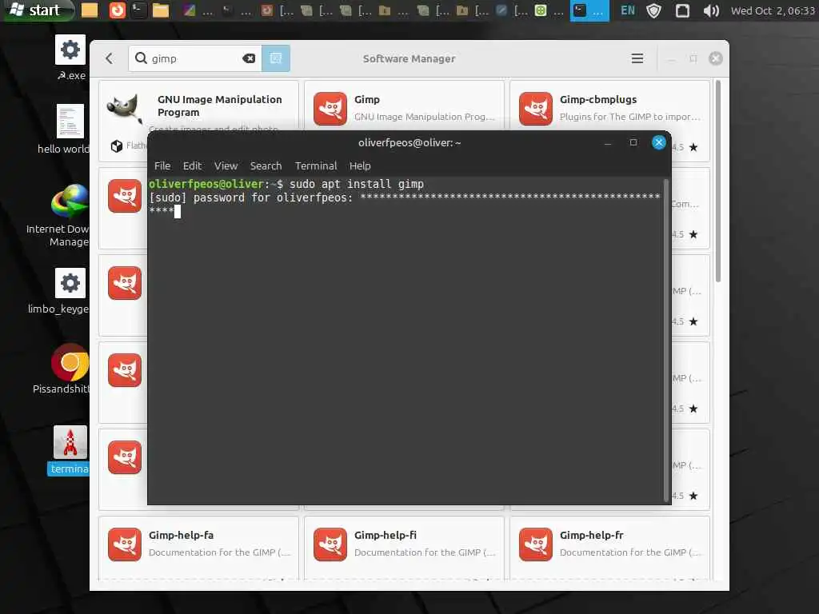Clear the gimp search text
This screenshot has width=819, height=614.
249,58
